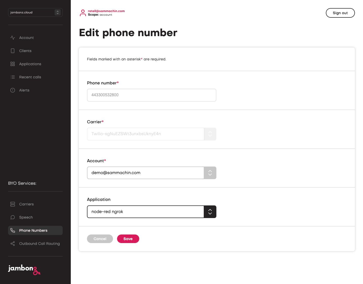Click the user profile avatar icon
Screen dimensions: 363x284
(x=83, y=13)
